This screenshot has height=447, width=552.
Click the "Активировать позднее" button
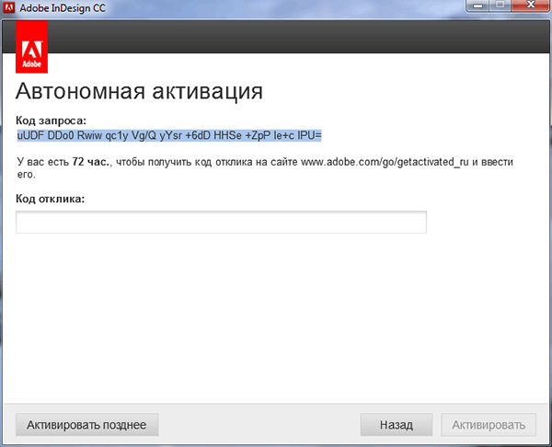click(x=87, y=425)
